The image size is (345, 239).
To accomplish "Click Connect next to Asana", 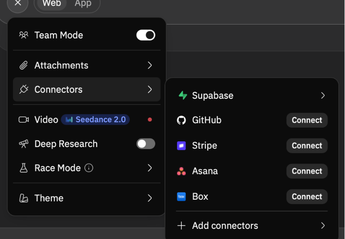I will 307,171.
